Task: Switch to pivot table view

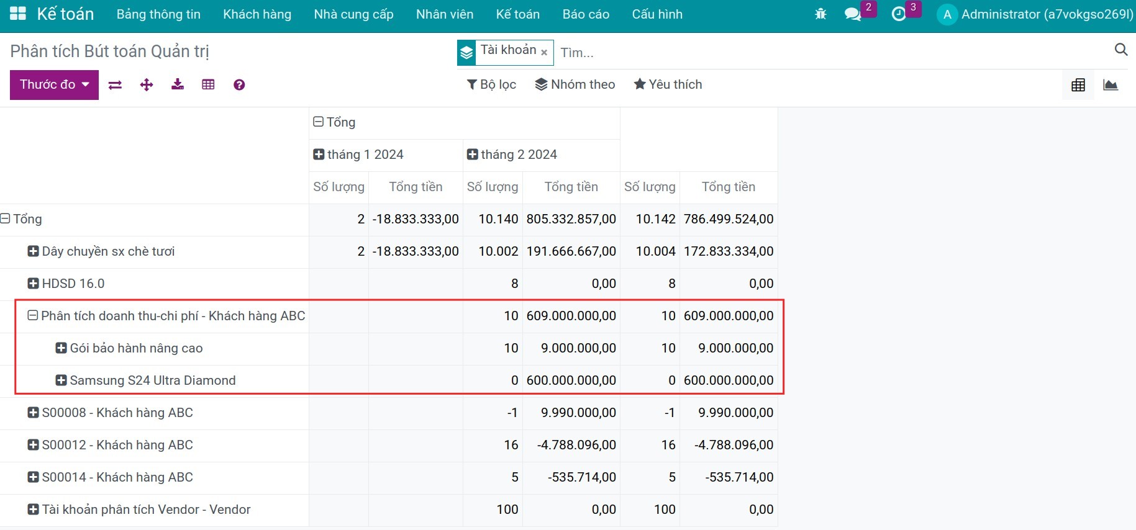Action: tap(1078, 85)
